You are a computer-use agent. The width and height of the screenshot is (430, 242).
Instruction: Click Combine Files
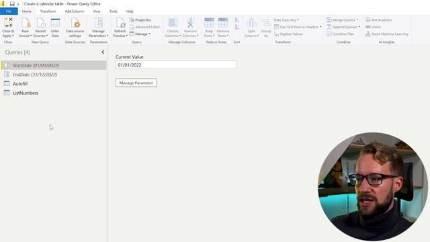pyautogui.click(x=341, y=34)
